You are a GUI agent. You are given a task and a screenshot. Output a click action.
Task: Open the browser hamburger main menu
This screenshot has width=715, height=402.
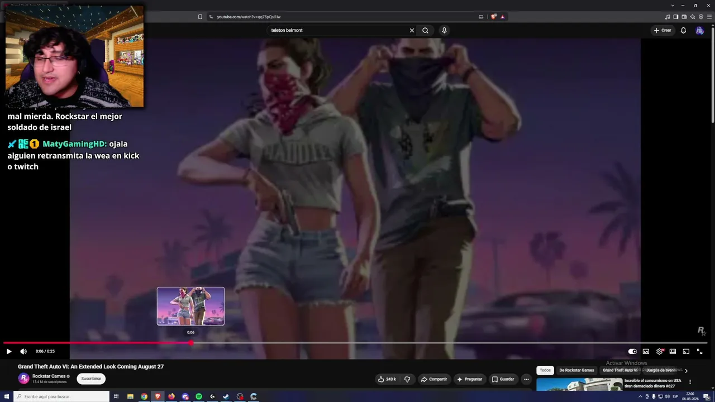click(x=709, y=17)
